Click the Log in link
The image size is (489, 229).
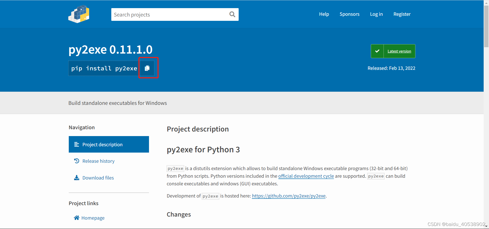[376, 14]
